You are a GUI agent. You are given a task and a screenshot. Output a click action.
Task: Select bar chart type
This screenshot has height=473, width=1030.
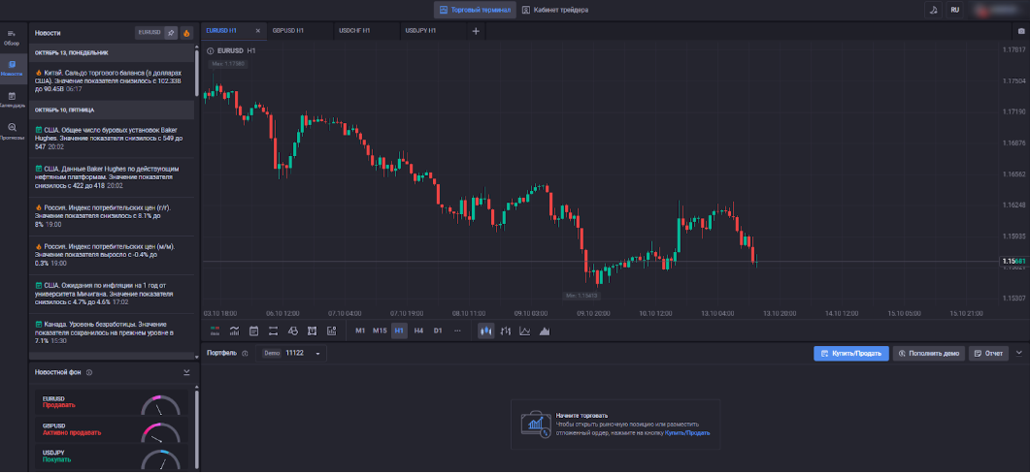tap(506, 331)
